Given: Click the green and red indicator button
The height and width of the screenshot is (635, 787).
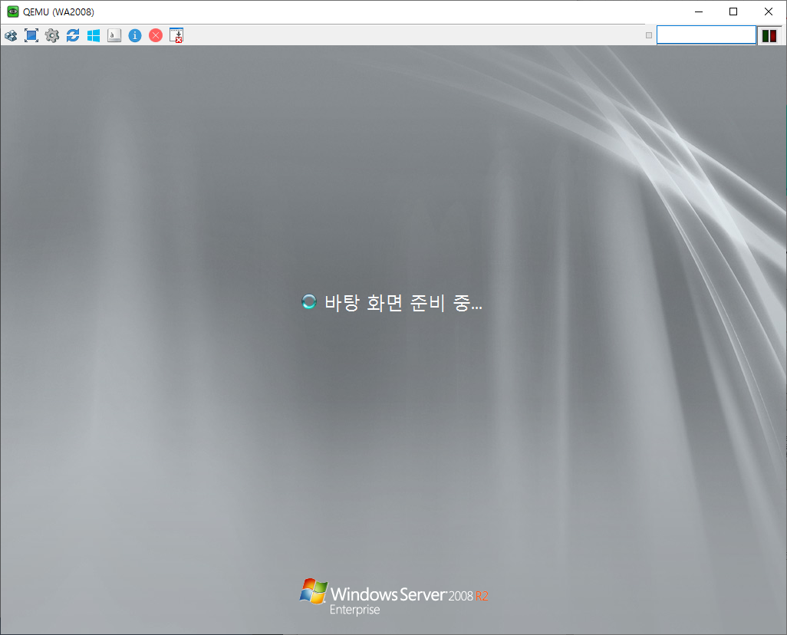Looking at the screenshot, I should 769,35.
